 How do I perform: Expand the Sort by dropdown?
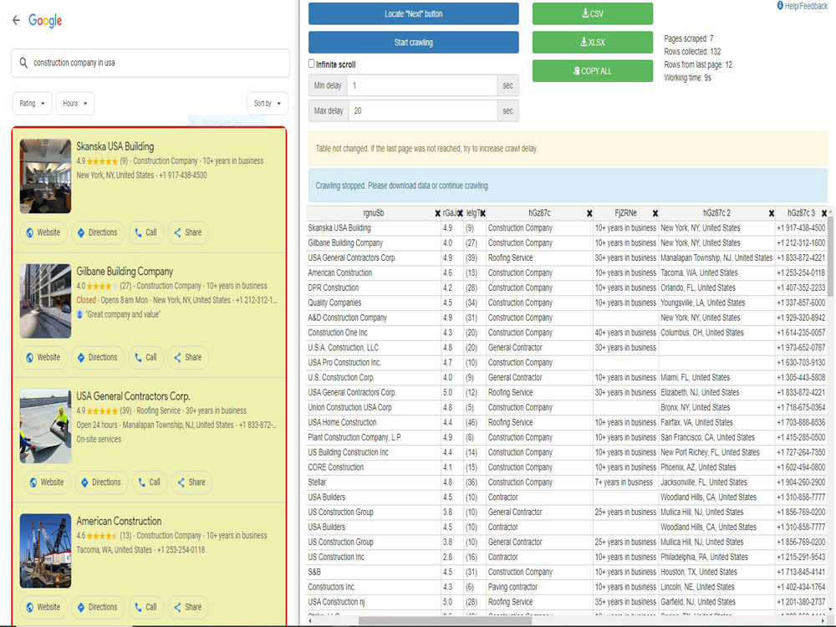coord(267,103)
